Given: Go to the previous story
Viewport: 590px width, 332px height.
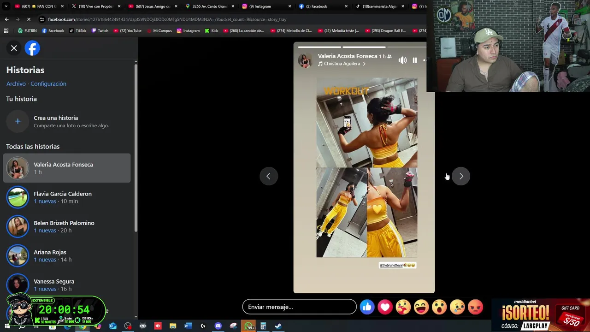Looking at the screenshot, I should 268,176.
